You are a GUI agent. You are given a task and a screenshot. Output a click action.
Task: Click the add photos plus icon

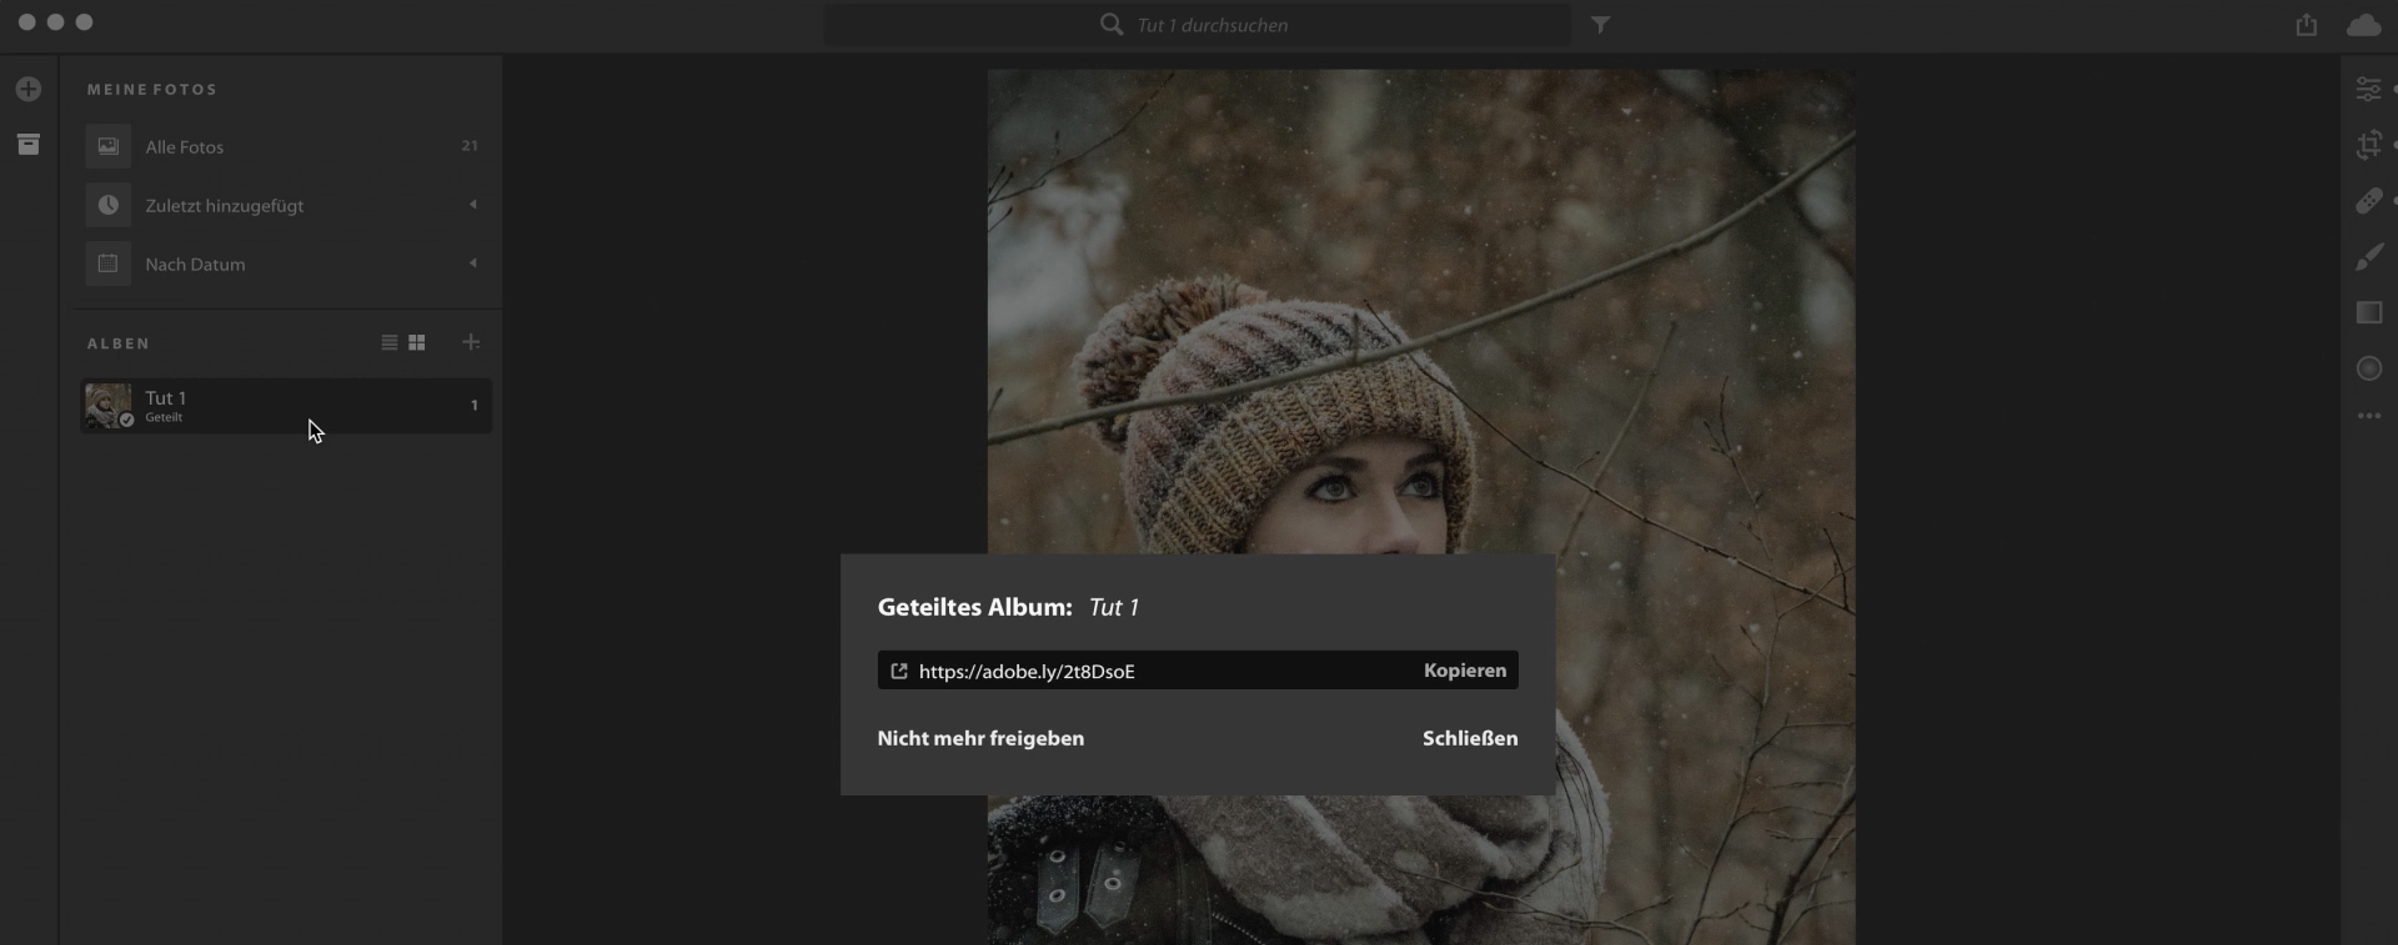pos(29,89)
